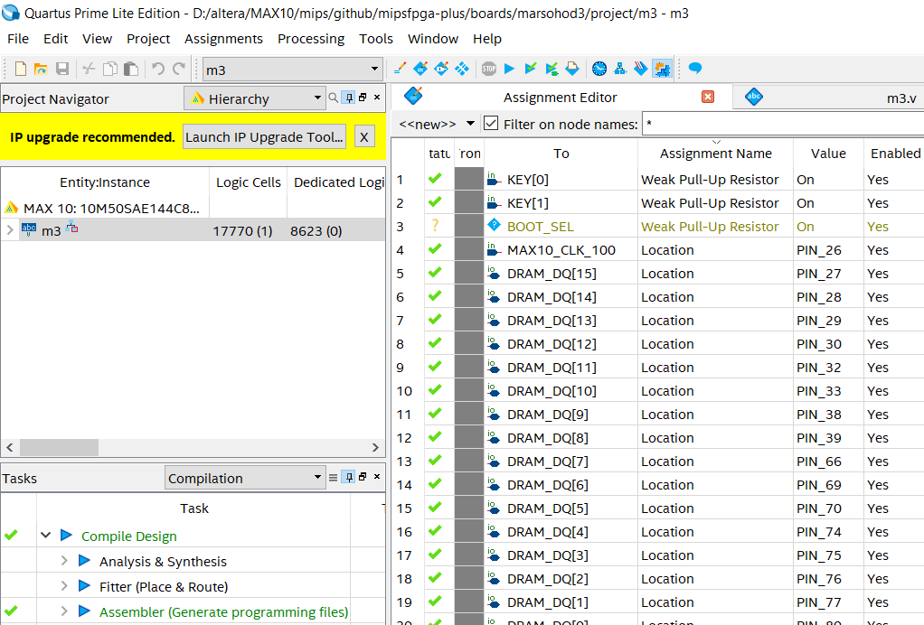Click the search magnifier in Project Navigator
This screenshot has width=924, height=625.
tap(334, 98)
